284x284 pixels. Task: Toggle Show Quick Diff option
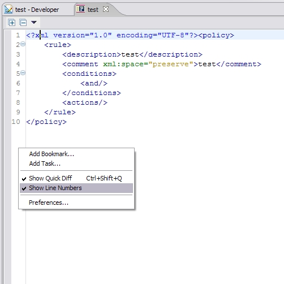tap(76, 178)
